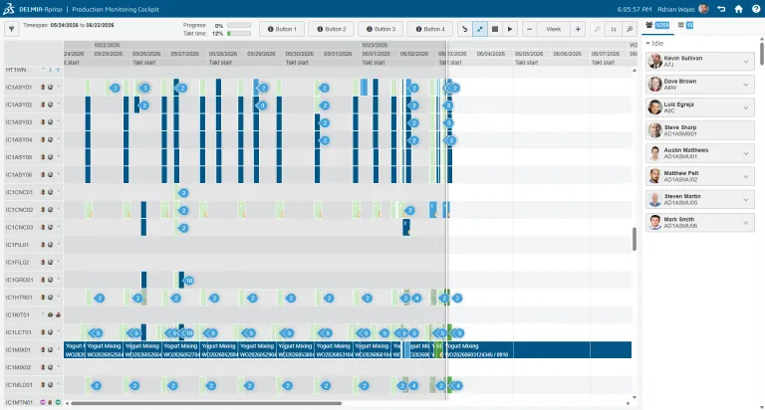Start playback with the play icon

click(510, 29)
